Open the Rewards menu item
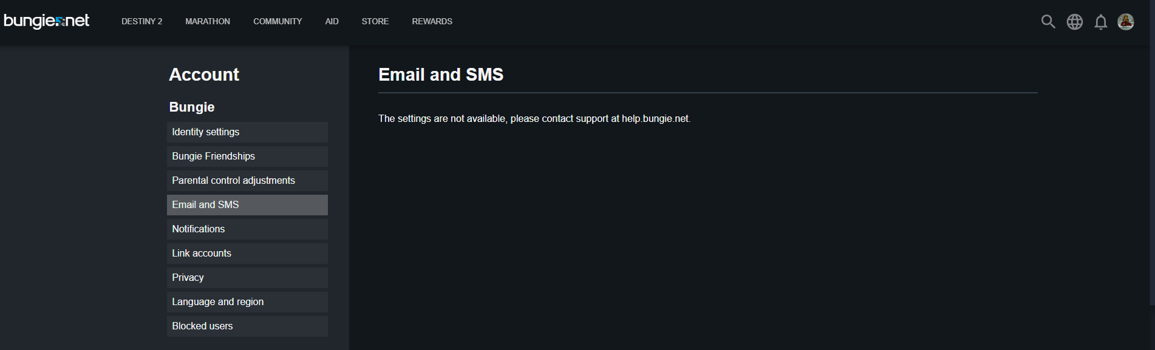Screen dimensions: 1155x350 pos(432,21)
